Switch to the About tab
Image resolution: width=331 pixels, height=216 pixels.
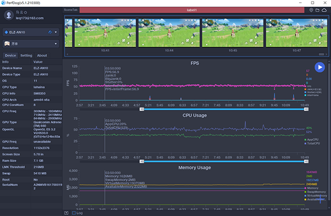tap(42, 55)
